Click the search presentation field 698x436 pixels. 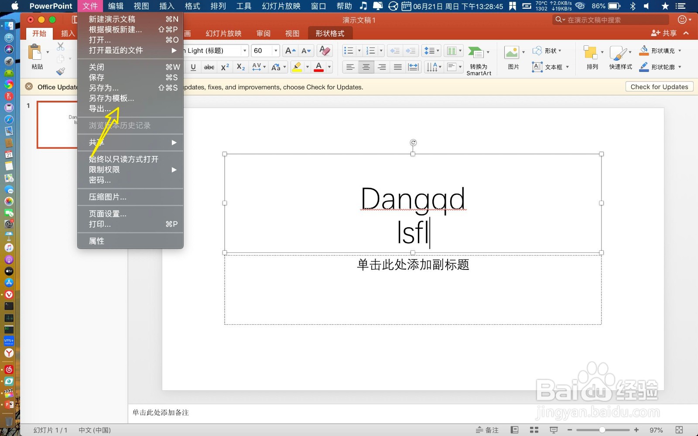click(611, 20)
